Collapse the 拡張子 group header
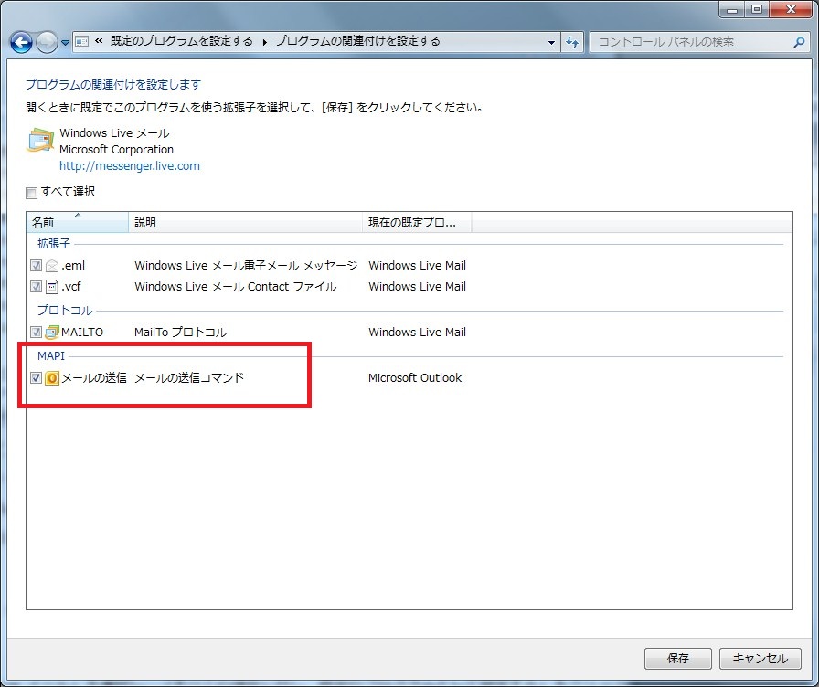Image resolution: width=819 pixels, height=687 pixels. (x=53, y=244)
